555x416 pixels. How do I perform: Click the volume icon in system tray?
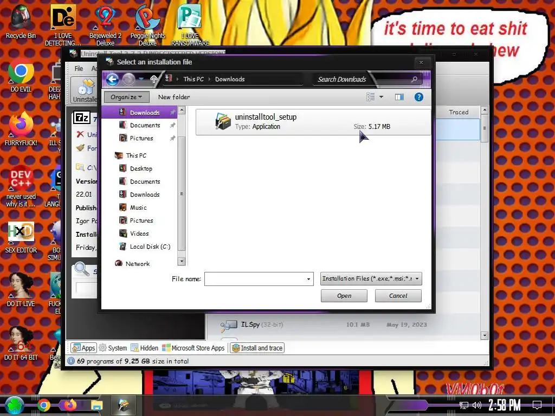tap(477, 405)
